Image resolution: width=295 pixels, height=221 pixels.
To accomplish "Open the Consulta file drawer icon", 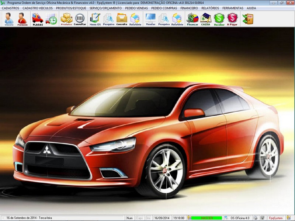I will [x=122, y=19].
